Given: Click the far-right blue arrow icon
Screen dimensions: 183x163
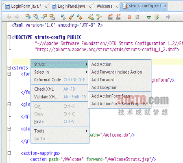Looking at the screenshot, I should click(168, 17).
